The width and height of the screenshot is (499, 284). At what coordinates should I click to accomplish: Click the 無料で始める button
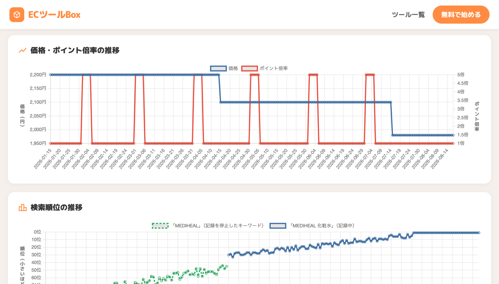point(461,15)
